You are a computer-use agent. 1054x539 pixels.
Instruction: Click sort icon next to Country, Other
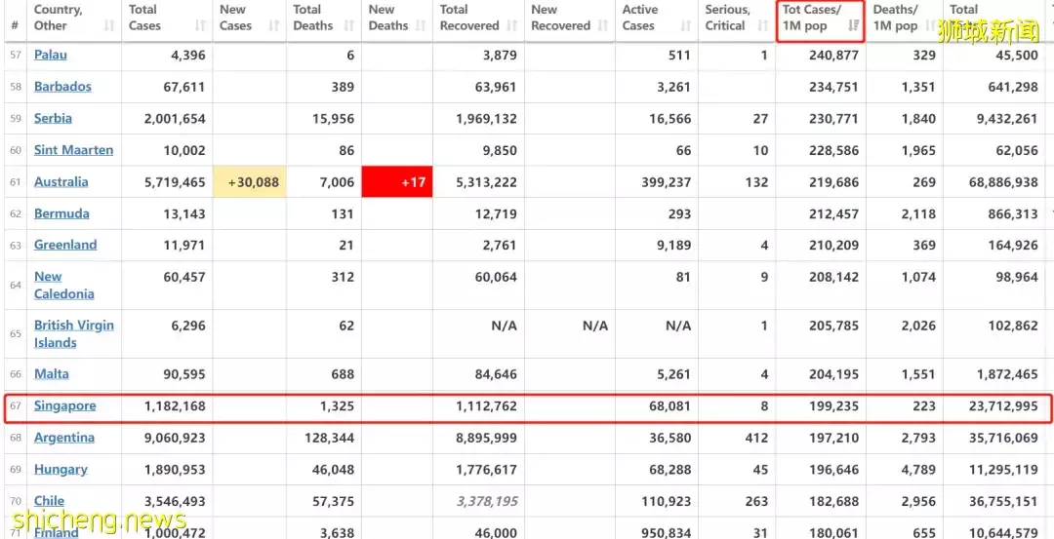pyautogui.click(x=107, y=26)
